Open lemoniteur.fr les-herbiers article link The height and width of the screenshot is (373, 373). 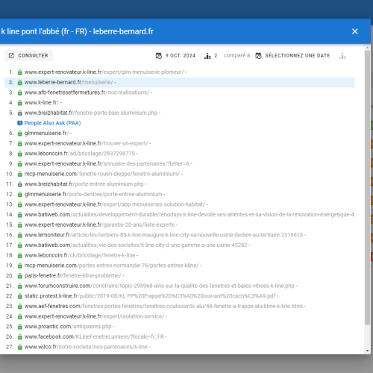163,235
